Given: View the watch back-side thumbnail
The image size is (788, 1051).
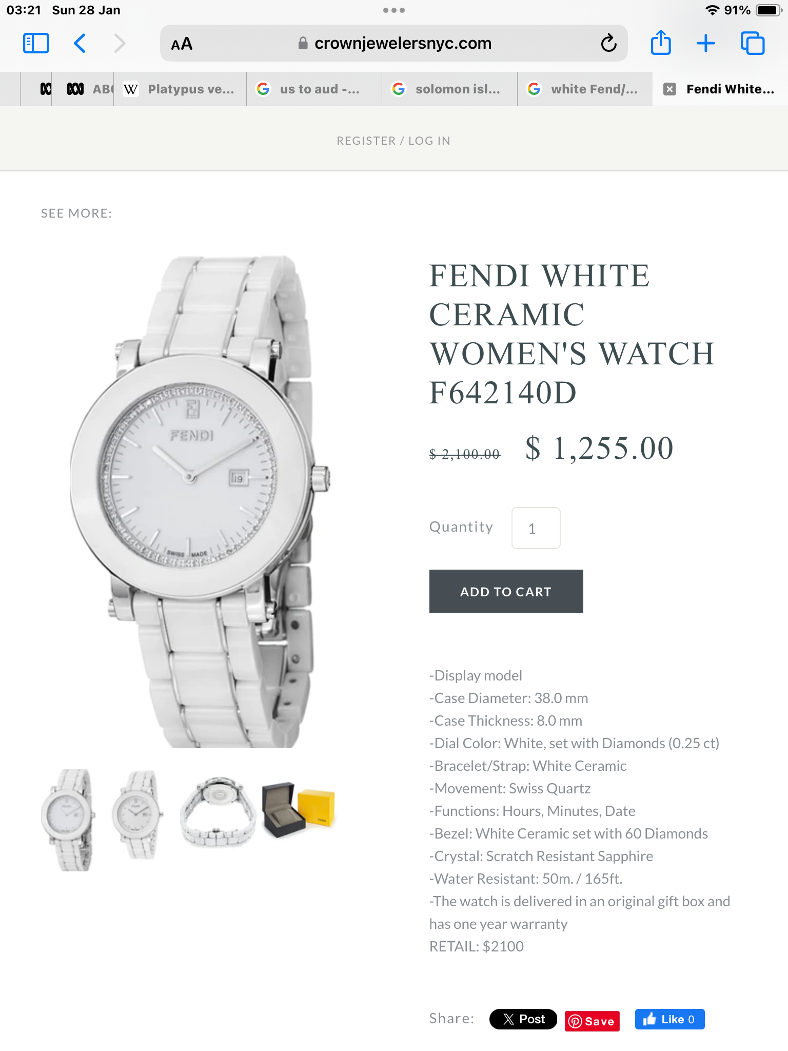Looking at the screenshot, I should [x=218, y=812].
